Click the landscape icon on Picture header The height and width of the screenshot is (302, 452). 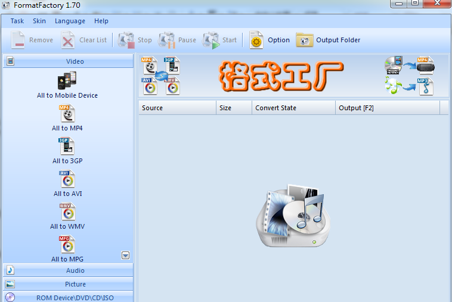pos(10,284)
